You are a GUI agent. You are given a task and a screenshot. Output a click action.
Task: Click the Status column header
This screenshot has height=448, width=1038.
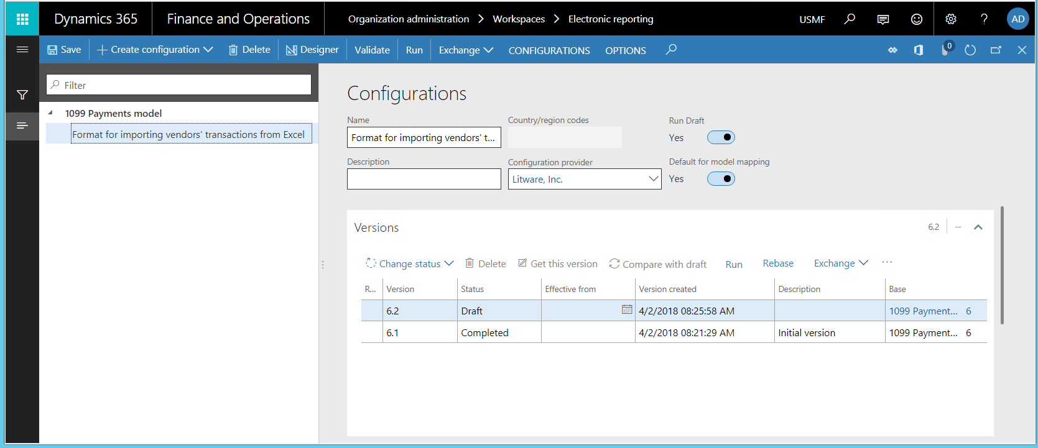(472, 289)
